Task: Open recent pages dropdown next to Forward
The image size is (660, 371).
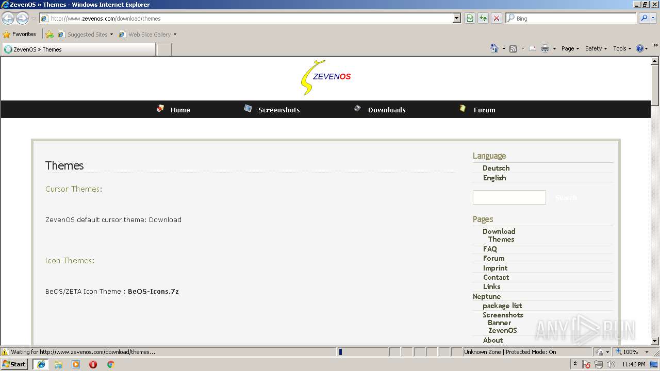Action: 34,19
